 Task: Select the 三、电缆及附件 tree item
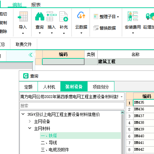[55, 150]
